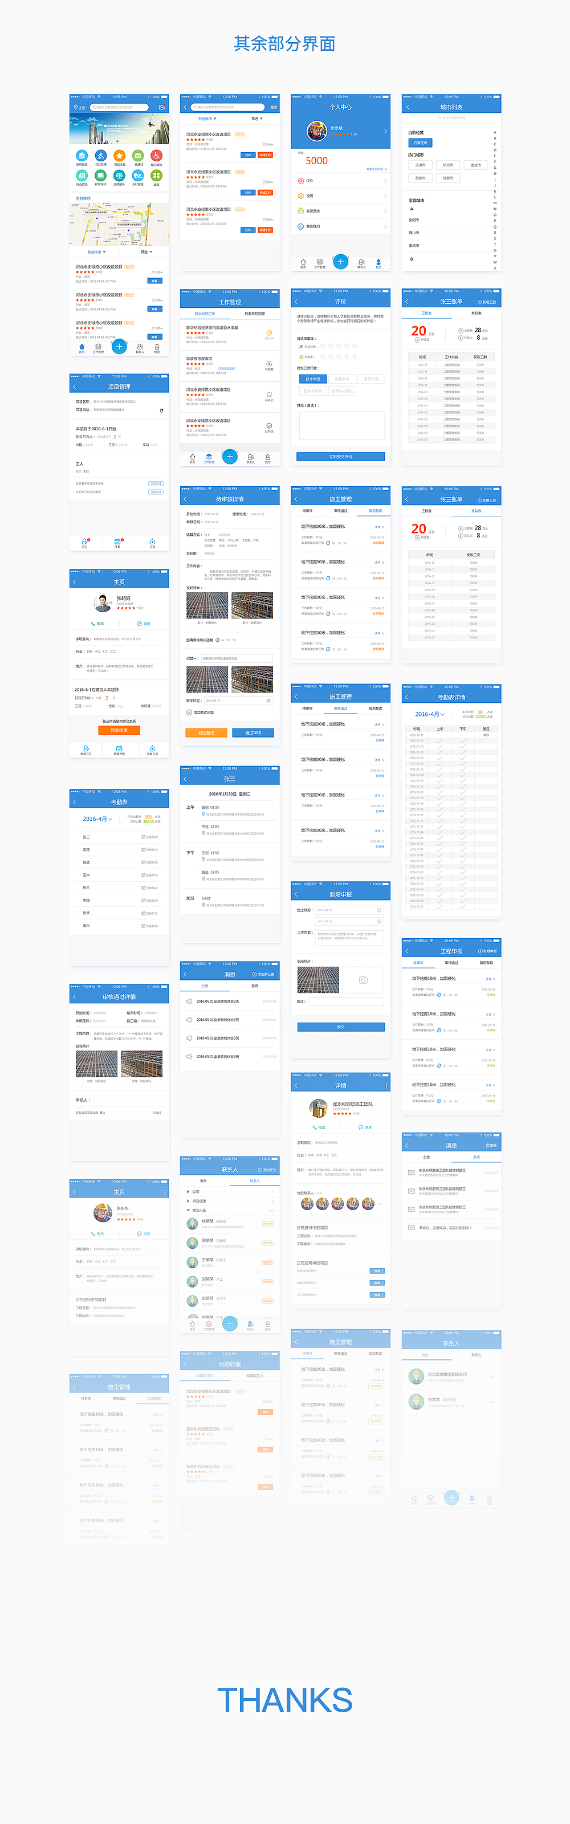Tap 添加好友 in 联系人 screen
This screenshot has width=570, height=1824.
pos(266,1170)
